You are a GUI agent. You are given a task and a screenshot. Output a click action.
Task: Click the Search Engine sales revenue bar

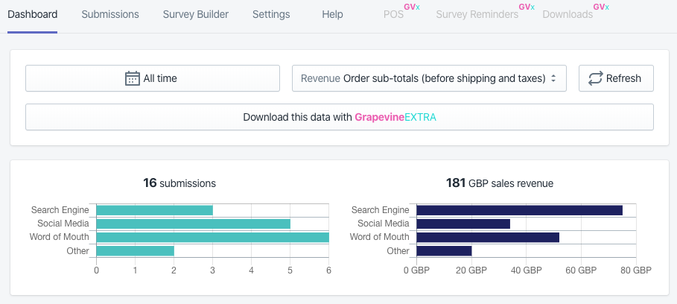(519, 210)
